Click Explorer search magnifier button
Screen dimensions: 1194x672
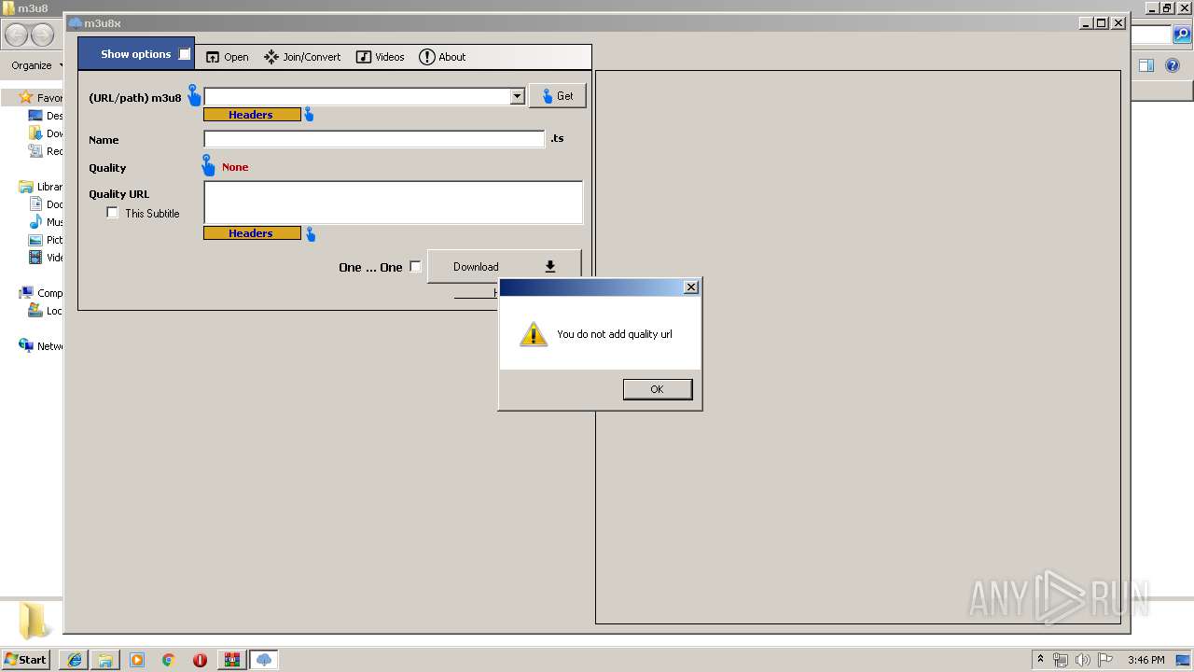(x=1182, y=35)
